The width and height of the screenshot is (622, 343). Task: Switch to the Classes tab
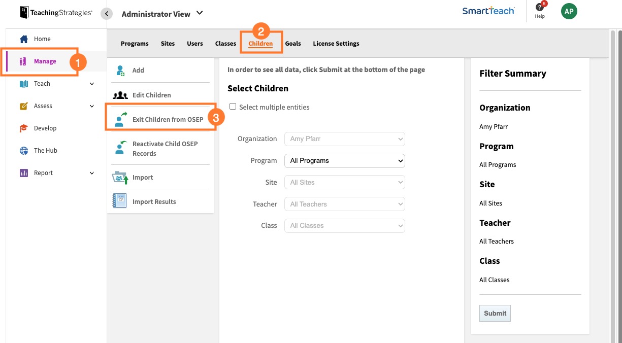(x=225, y=44)
